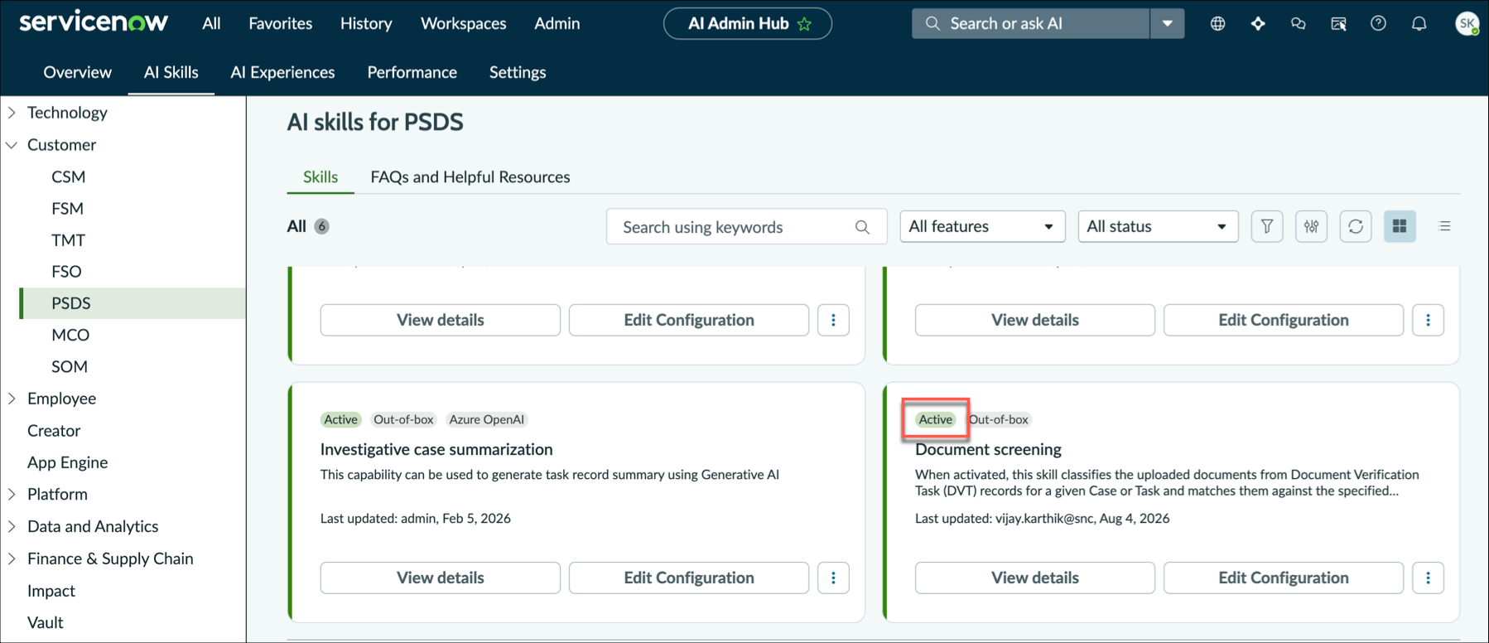Select TMT in the sidebar
The width and height of the screenshot is (1489, 643).
(x=68, y=239)
